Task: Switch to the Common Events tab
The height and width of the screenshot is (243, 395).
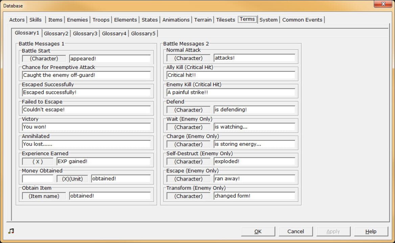Action: tap(302, 20)
